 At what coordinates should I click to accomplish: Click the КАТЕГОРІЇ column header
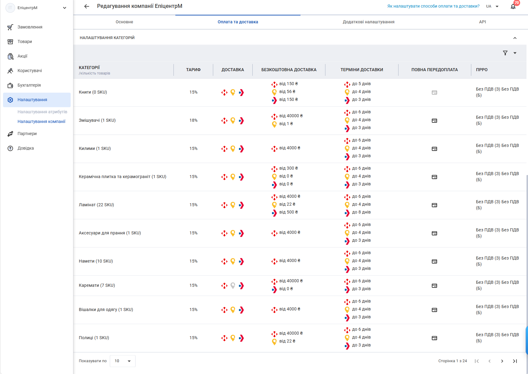click(x=89, y=68)
